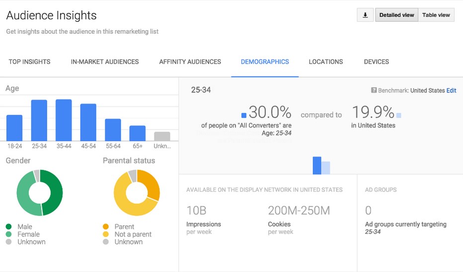Switch to Detailed view
Viewport: 463px width, 272px height.
(x=396, y=15)
